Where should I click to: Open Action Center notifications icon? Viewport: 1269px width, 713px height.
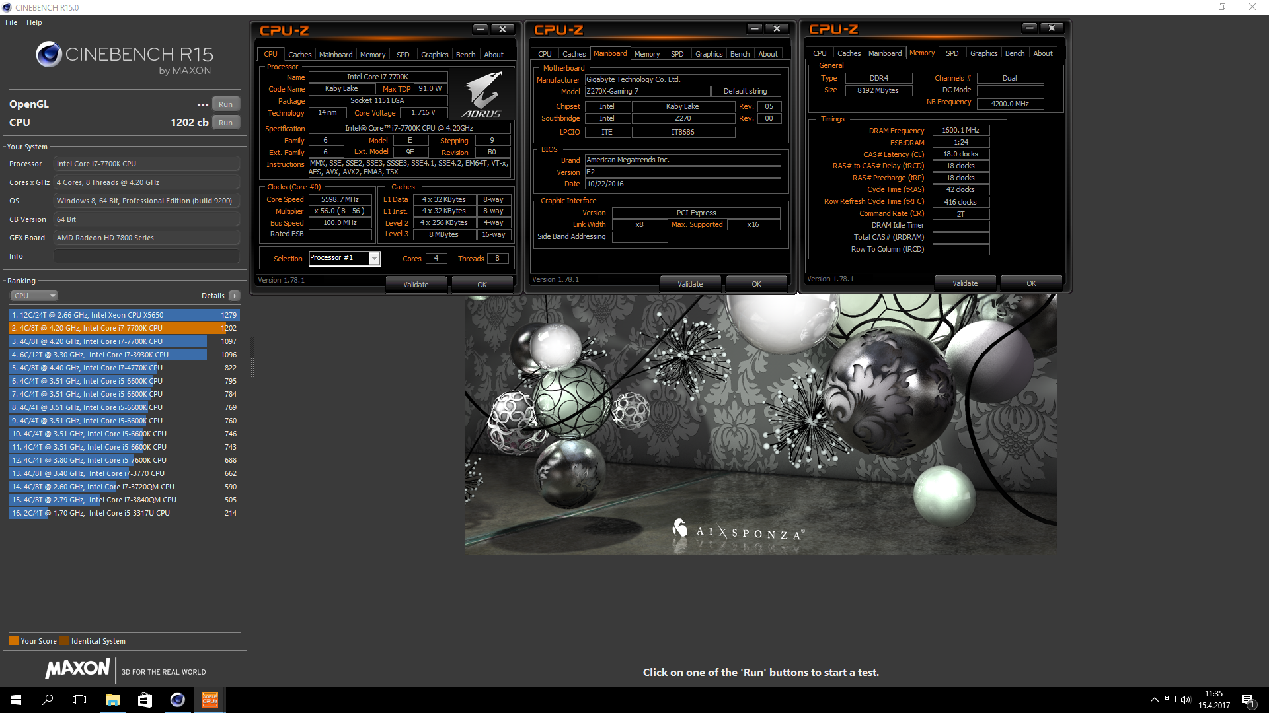pyautogui.click(x=1248, y=700)
